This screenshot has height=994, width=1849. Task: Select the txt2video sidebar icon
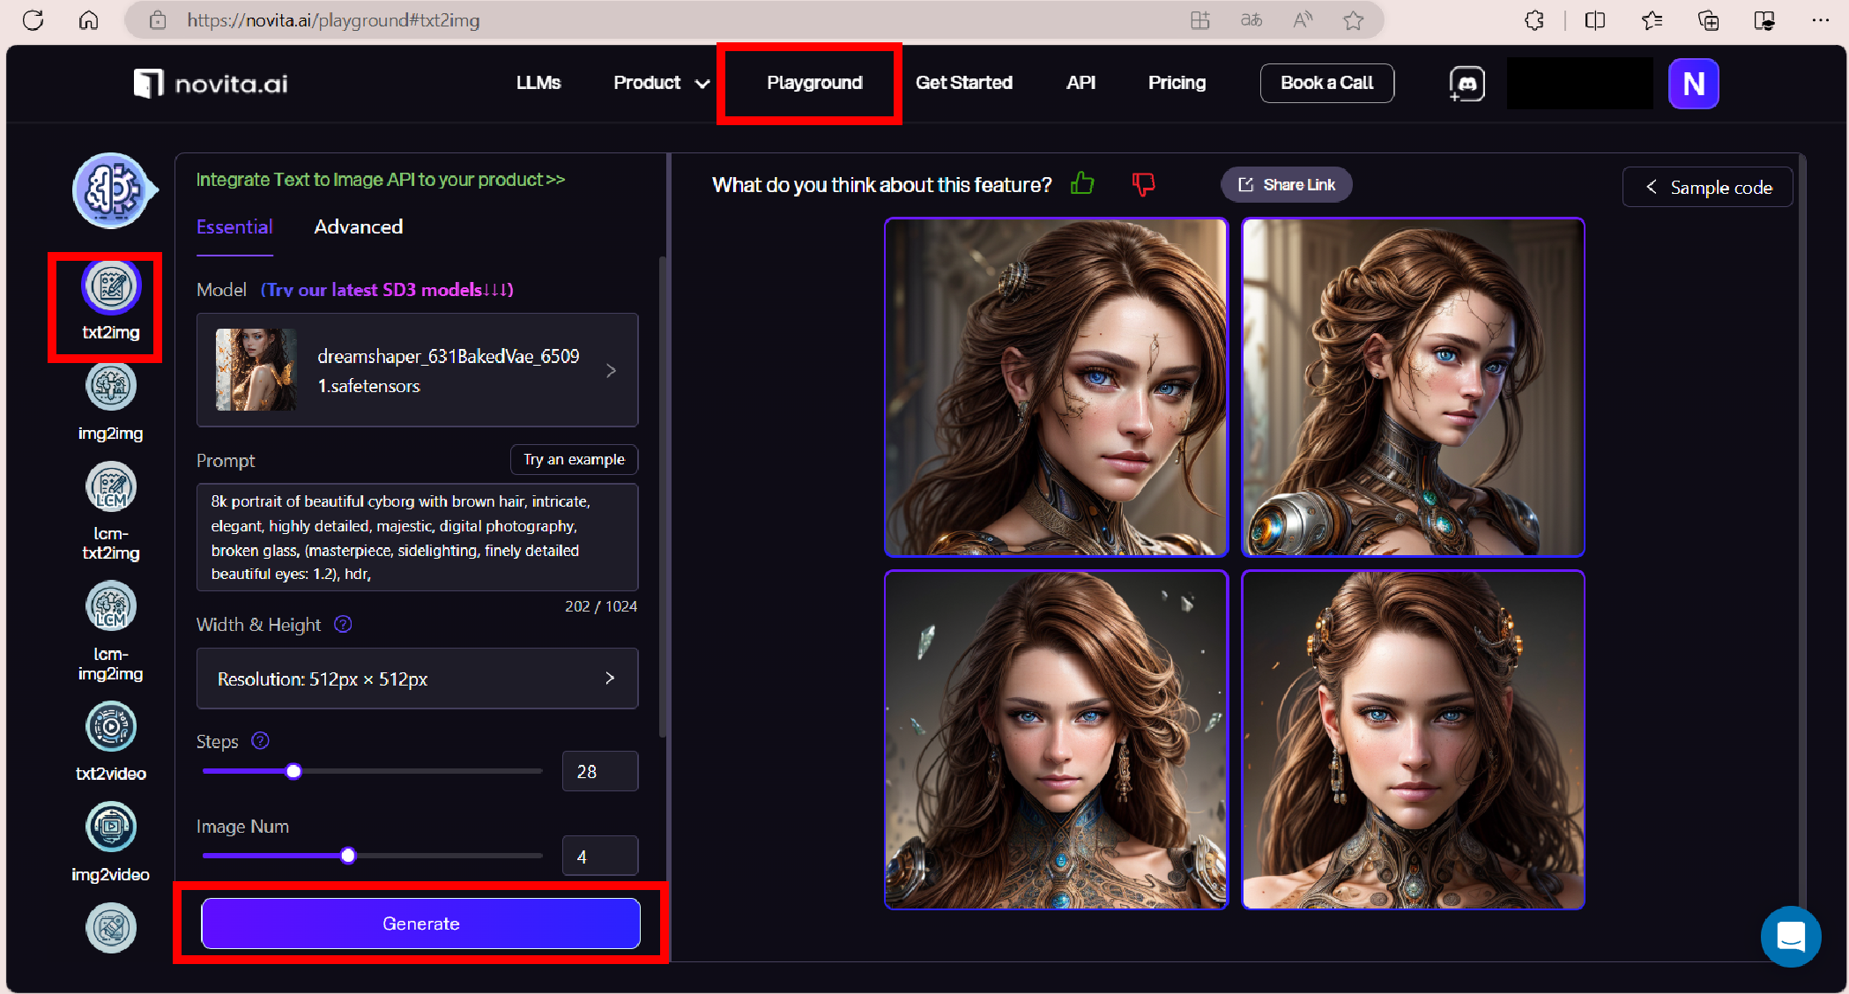click(x=111, y=727)
